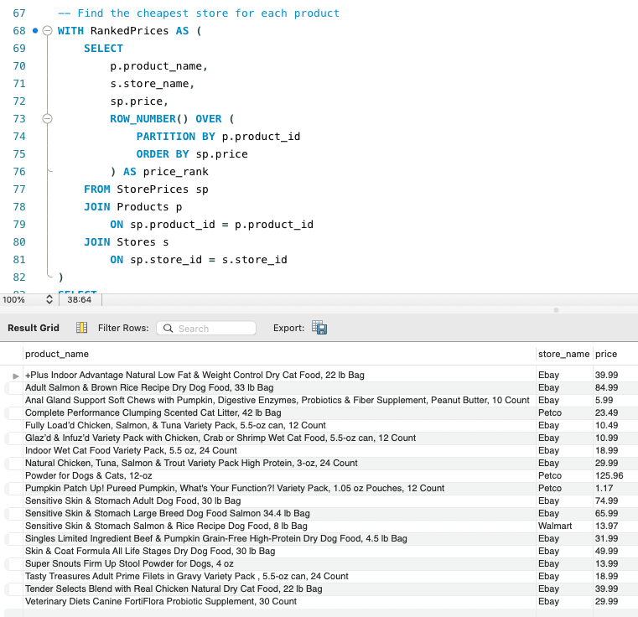Click comment 'Find the cheapest store for each product'
This screenshot has height=617, width=638.
pyautogui.click(x=208, y=13)
